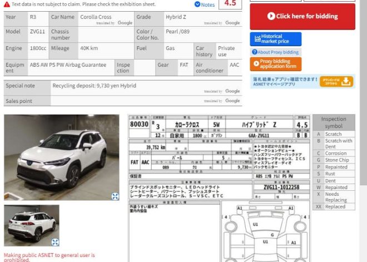Screen dimensions: 367x262
Task: Open the main front view car photo
Action: pos(61,157)
